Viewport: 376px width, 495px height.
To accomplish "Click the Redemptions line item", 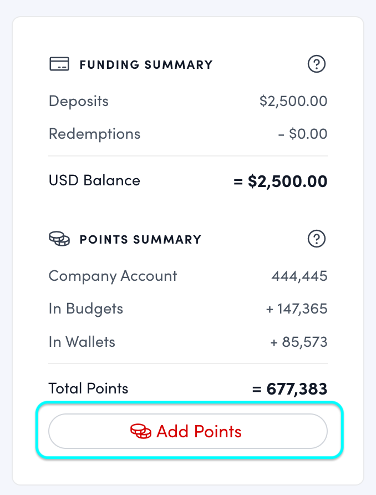I will 94,134.
